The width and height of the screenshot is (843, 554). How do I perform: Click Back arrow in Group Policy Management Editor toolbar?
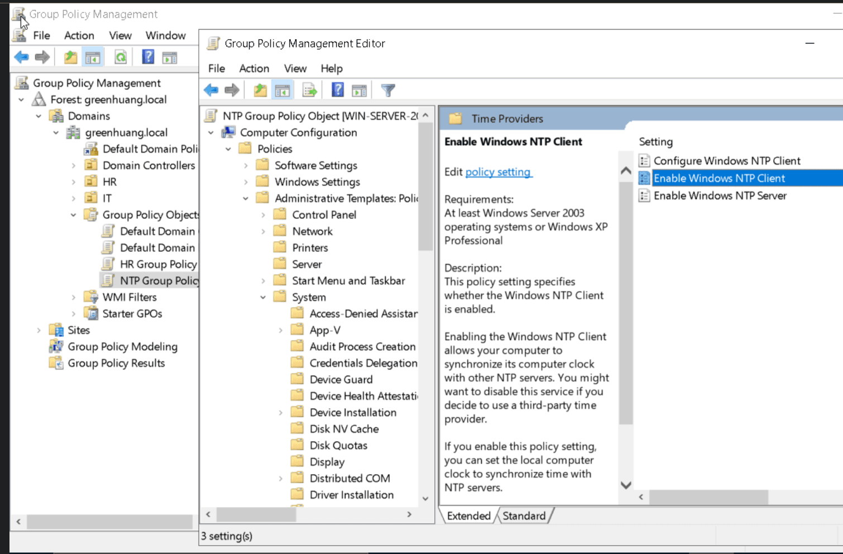(x=211, y=89)
